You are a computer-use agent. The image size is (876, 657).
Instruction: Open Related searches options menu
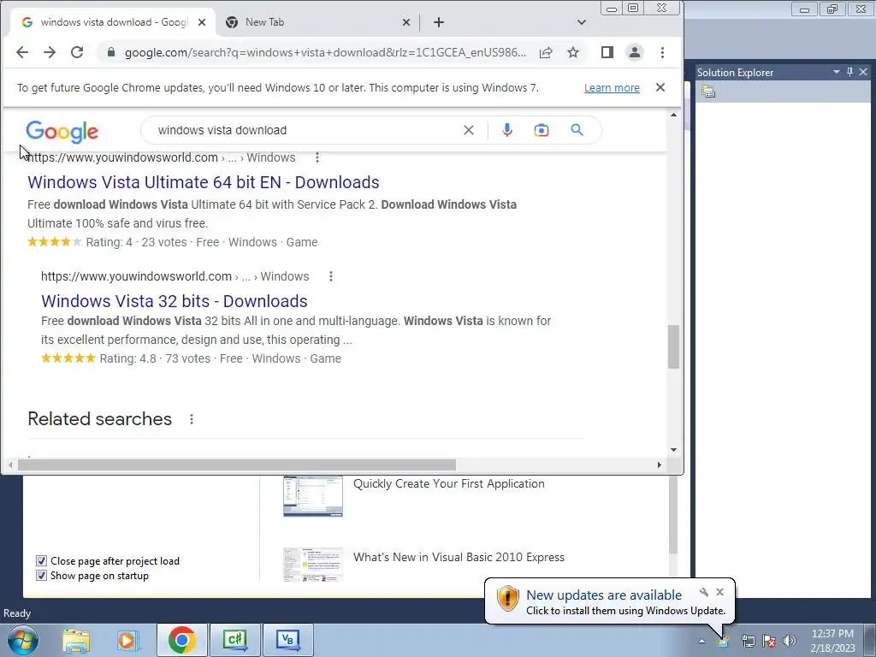point(192,419)
